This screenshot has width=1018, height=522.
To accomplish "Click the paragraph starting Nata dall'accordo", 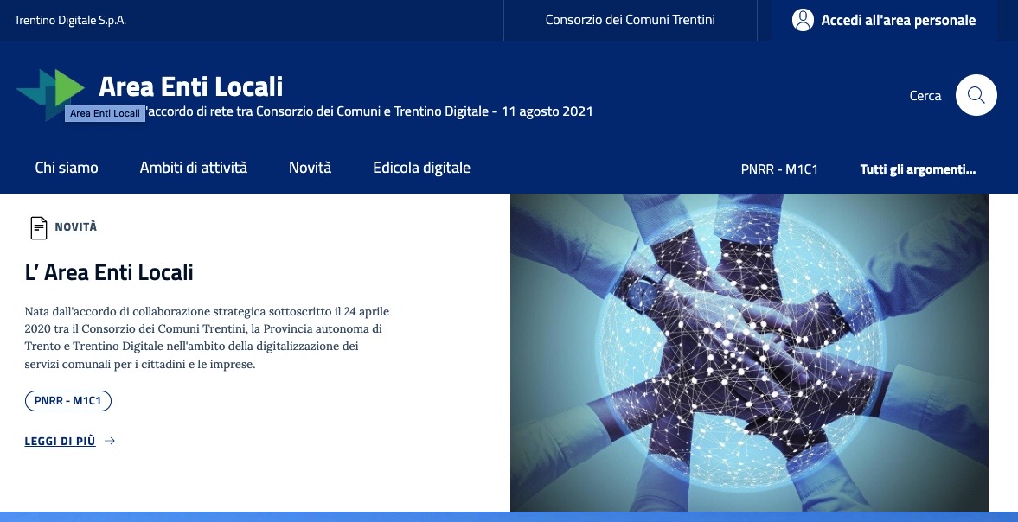I will tap(207, 337).
